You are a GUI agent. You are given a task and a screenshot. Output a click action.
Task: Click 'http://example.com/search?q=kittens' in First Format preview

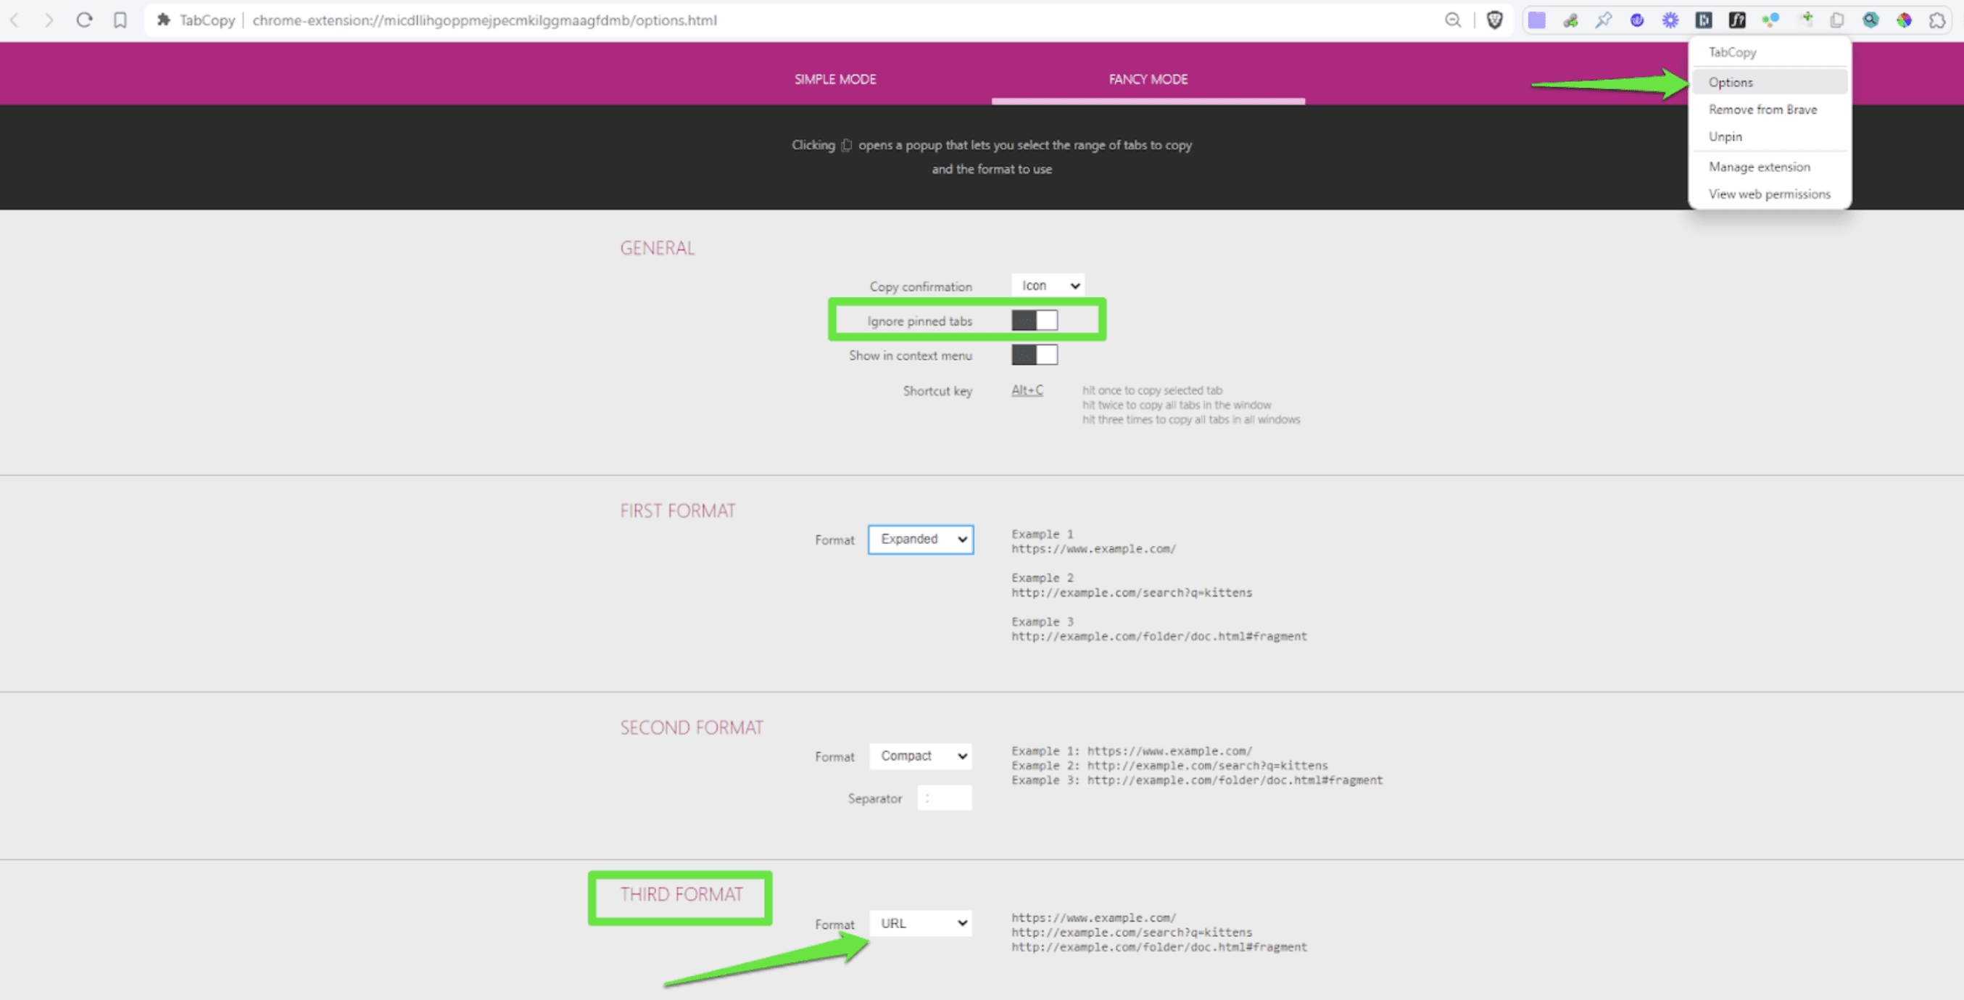[x=1132, y=592]
